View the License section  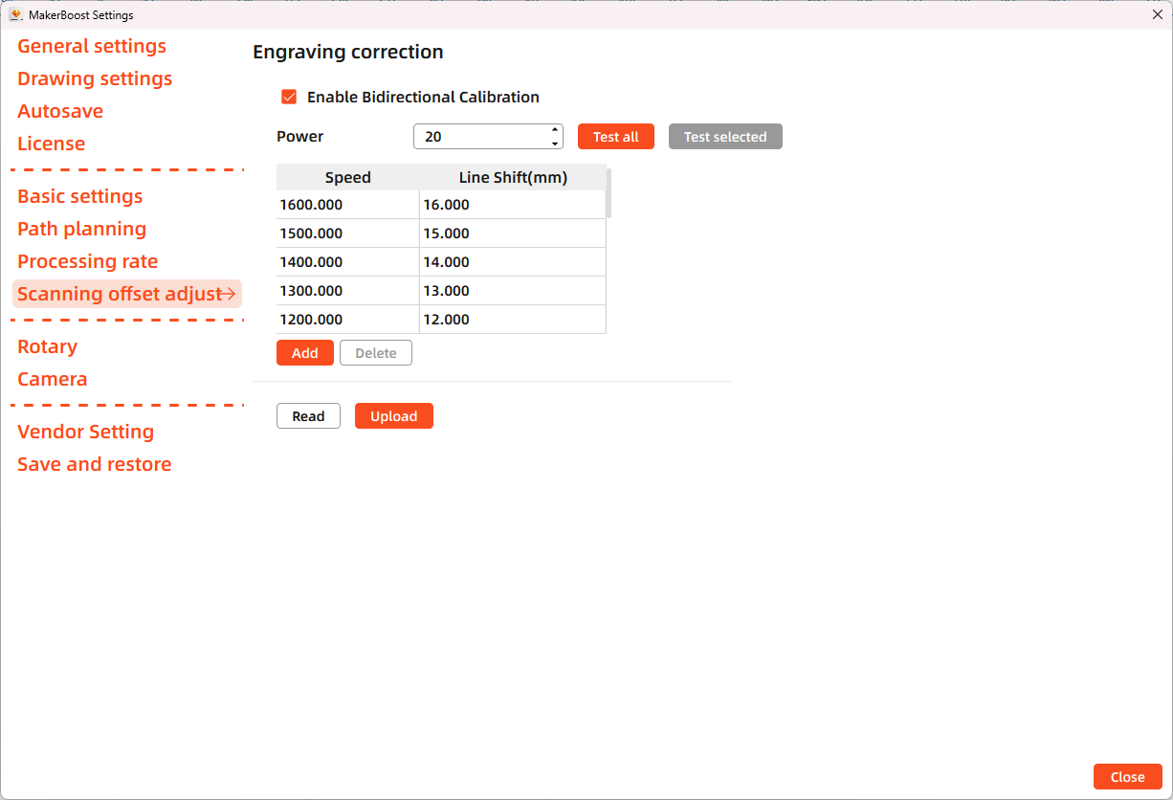(51, 144)
